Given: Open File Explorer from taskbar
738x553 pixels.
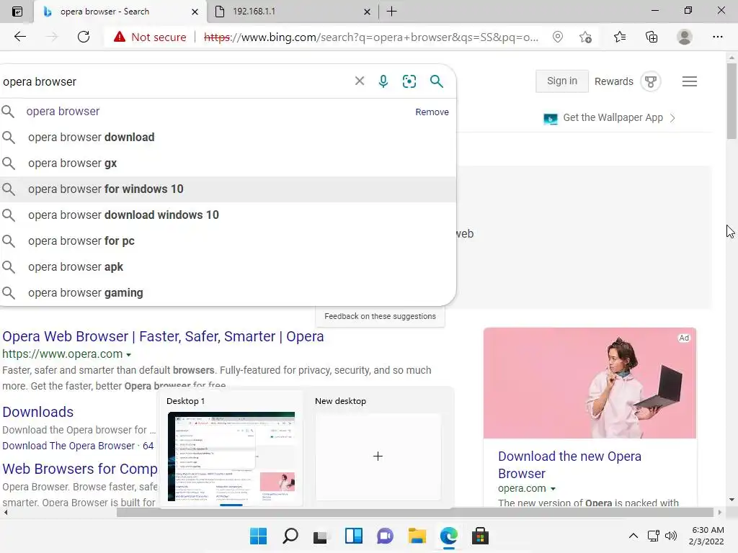Looking at the screenshot, I should tap(417, 536).
